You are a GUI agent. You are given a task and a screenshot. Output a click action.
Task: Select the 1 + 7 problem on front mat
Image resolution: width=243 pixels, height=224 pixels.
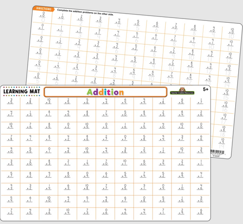200,101
